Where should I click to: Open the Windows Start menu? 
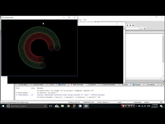[x=3, y=106]
